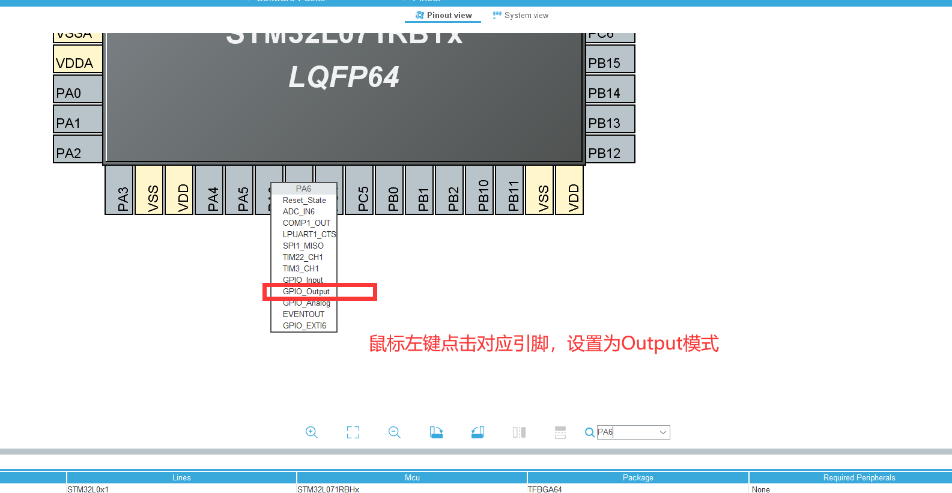
Task: Switch to the Pinout view tab
Action: pyautogui.click(x=443, y=15)
